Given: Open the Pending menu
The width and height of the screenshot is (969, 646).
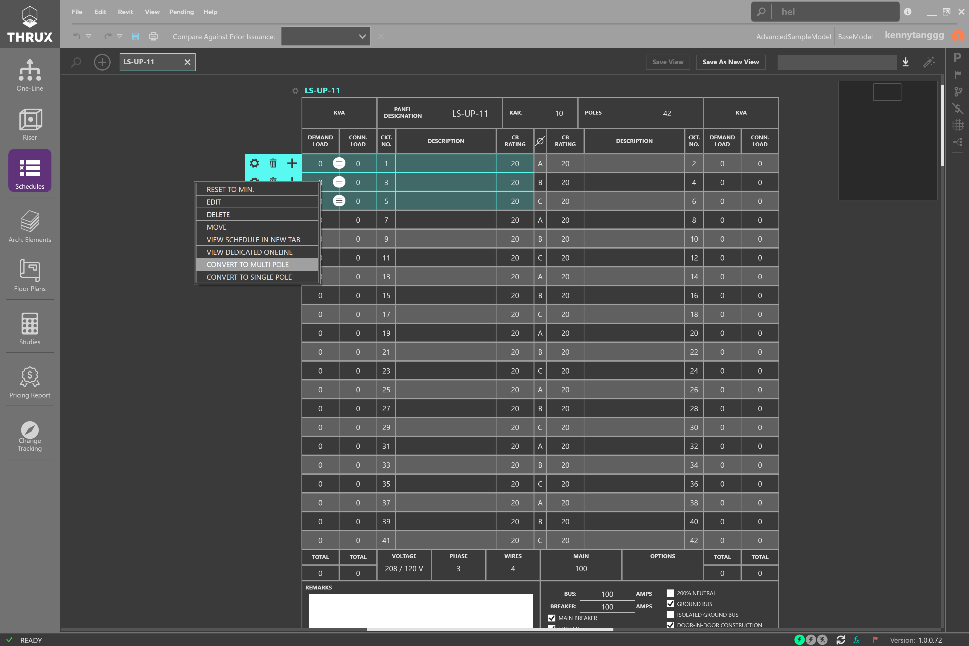Looking at the screenshot, I should 181,12.
